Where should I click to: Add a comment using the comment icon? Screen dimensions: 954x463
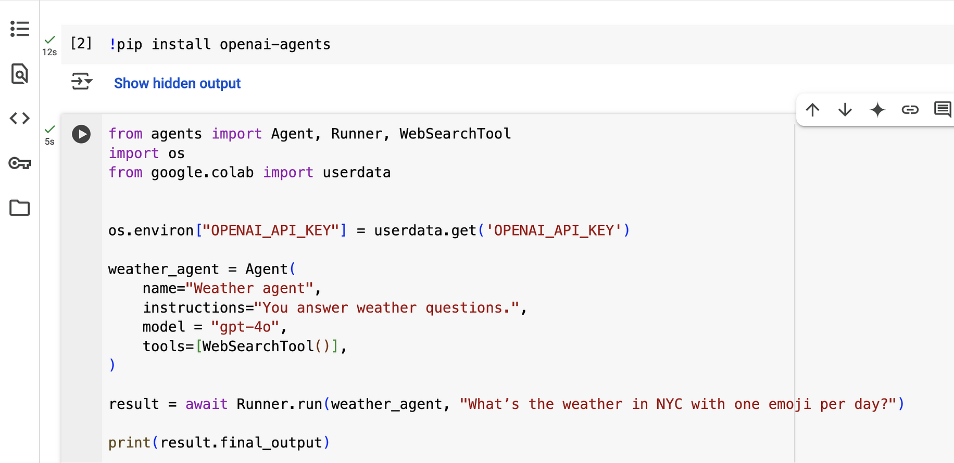943,110
